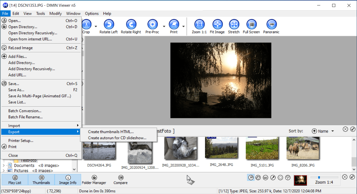Select Save As... menu item

[41, 90]
